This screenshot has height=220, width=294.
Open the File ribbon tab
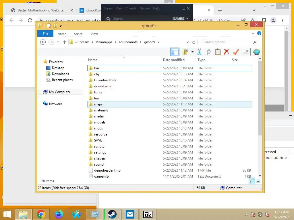tap(45, 34)
